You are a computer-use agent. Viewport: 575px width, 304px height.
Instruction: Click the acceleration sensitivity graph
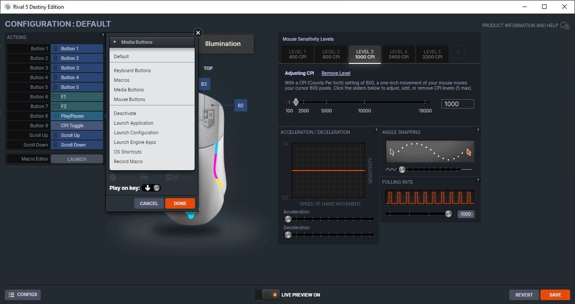pos(328,170)
